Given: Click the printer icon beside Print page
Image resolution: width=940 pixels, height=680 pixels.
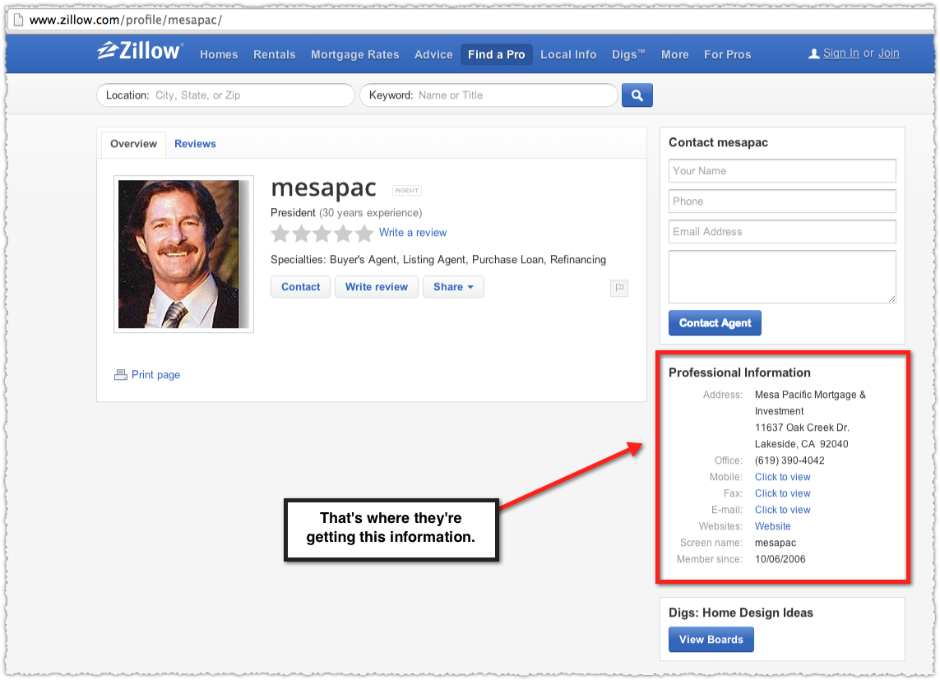Looking at the screenshot, I should [x=121, y=375].
